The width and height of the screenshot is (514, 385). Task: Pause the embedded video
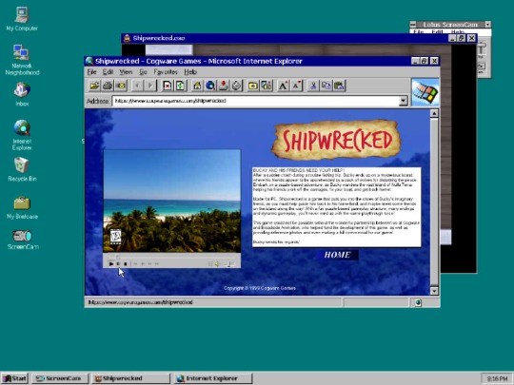[118, 263]
